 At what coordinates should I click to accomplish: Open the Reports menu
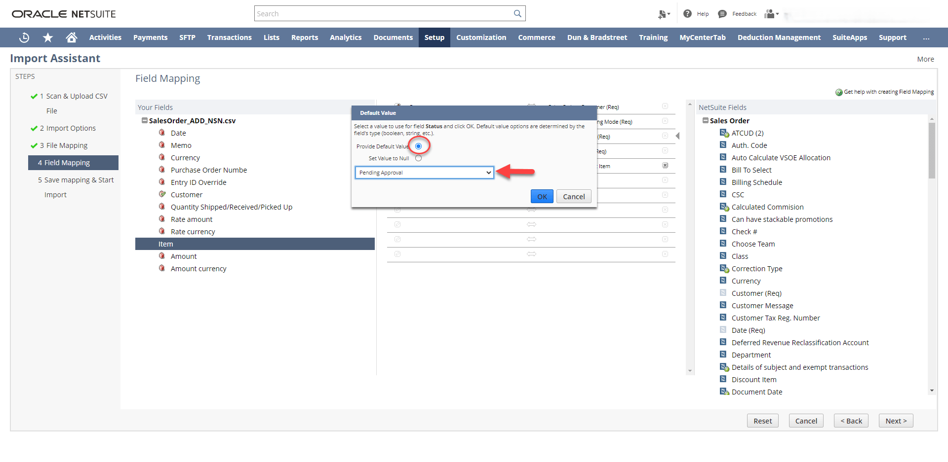click(x=305, y=37)
